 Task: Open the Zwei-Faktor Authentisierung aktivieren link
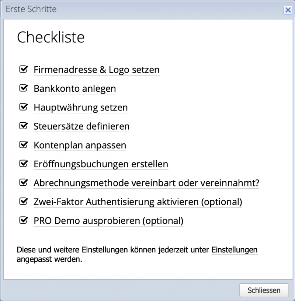137,202
